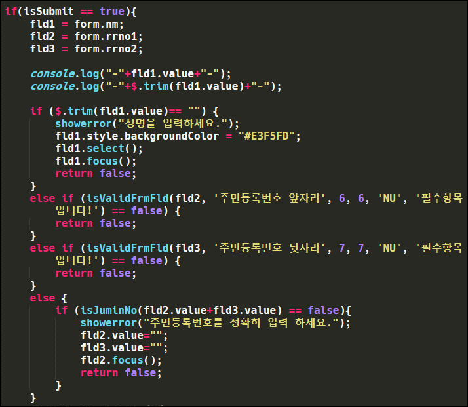Click the isSubmit variable in the first line
468x407 pixels.
[x=49, y=11]
